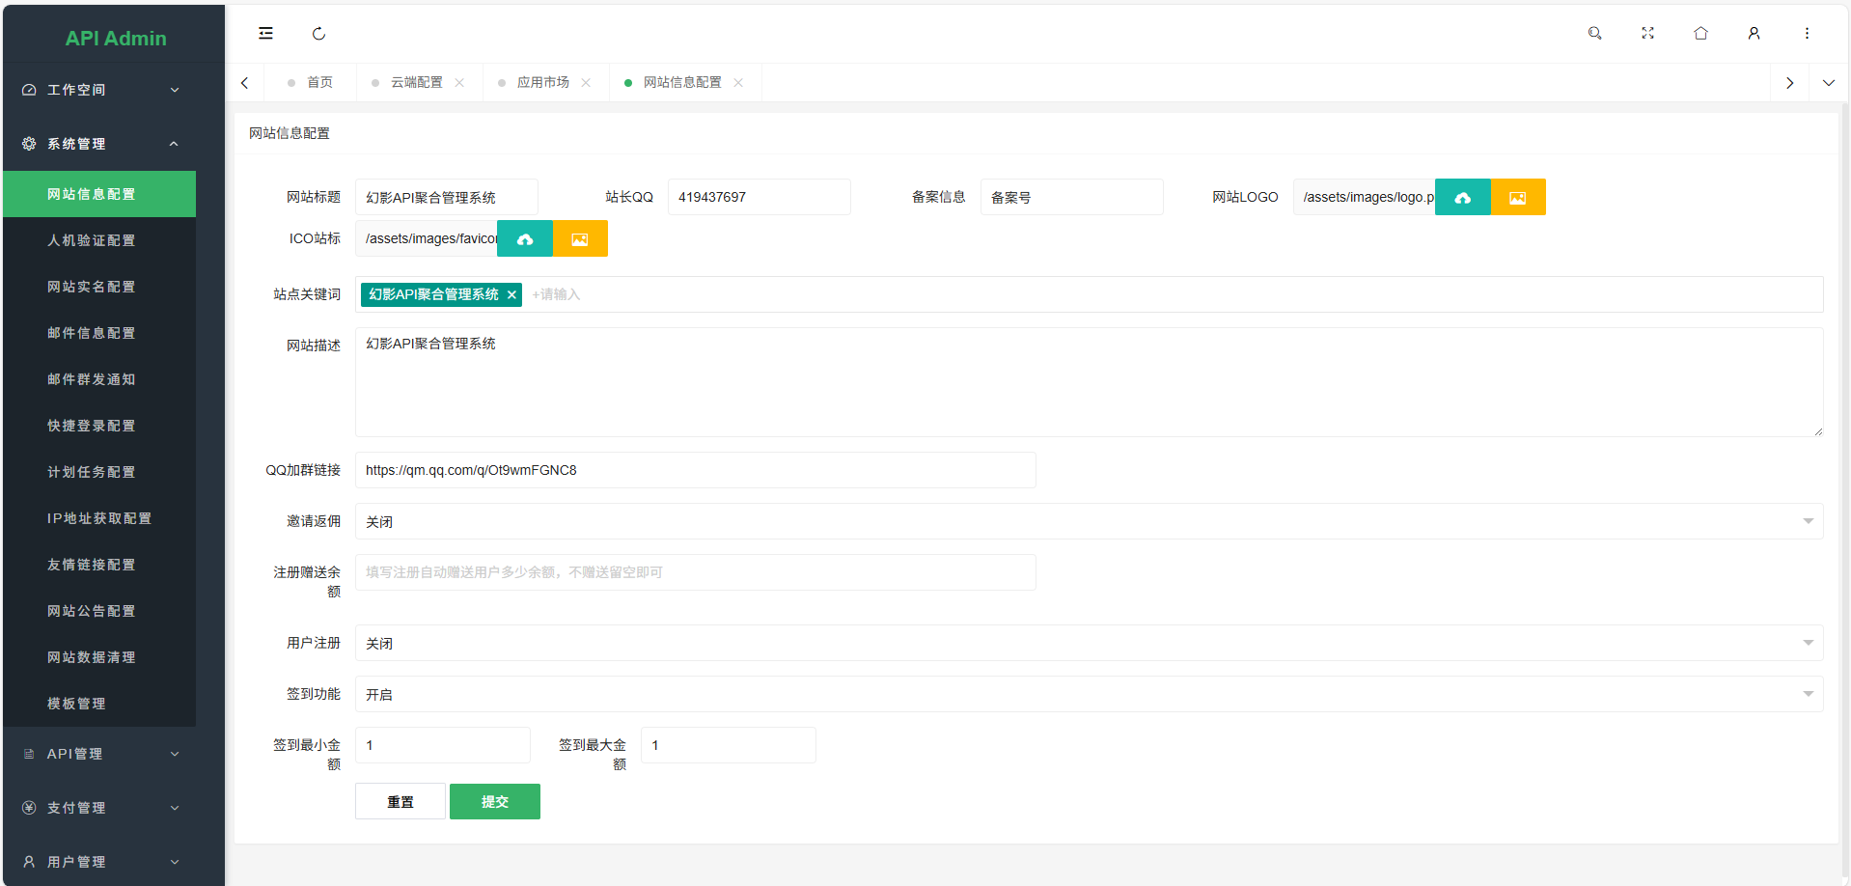
Task: Remove the 幻影API聚合管理系统 keyword tag
Action: (x=511, y=294)
